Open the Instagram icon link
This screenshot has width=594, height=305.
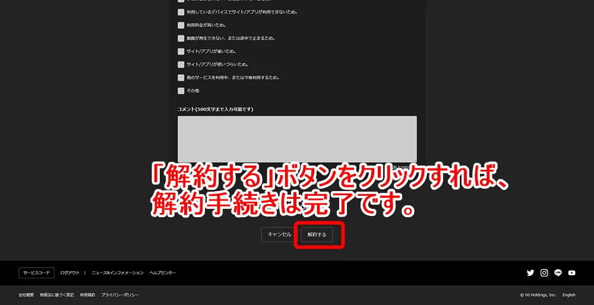(x=544, y=273)
